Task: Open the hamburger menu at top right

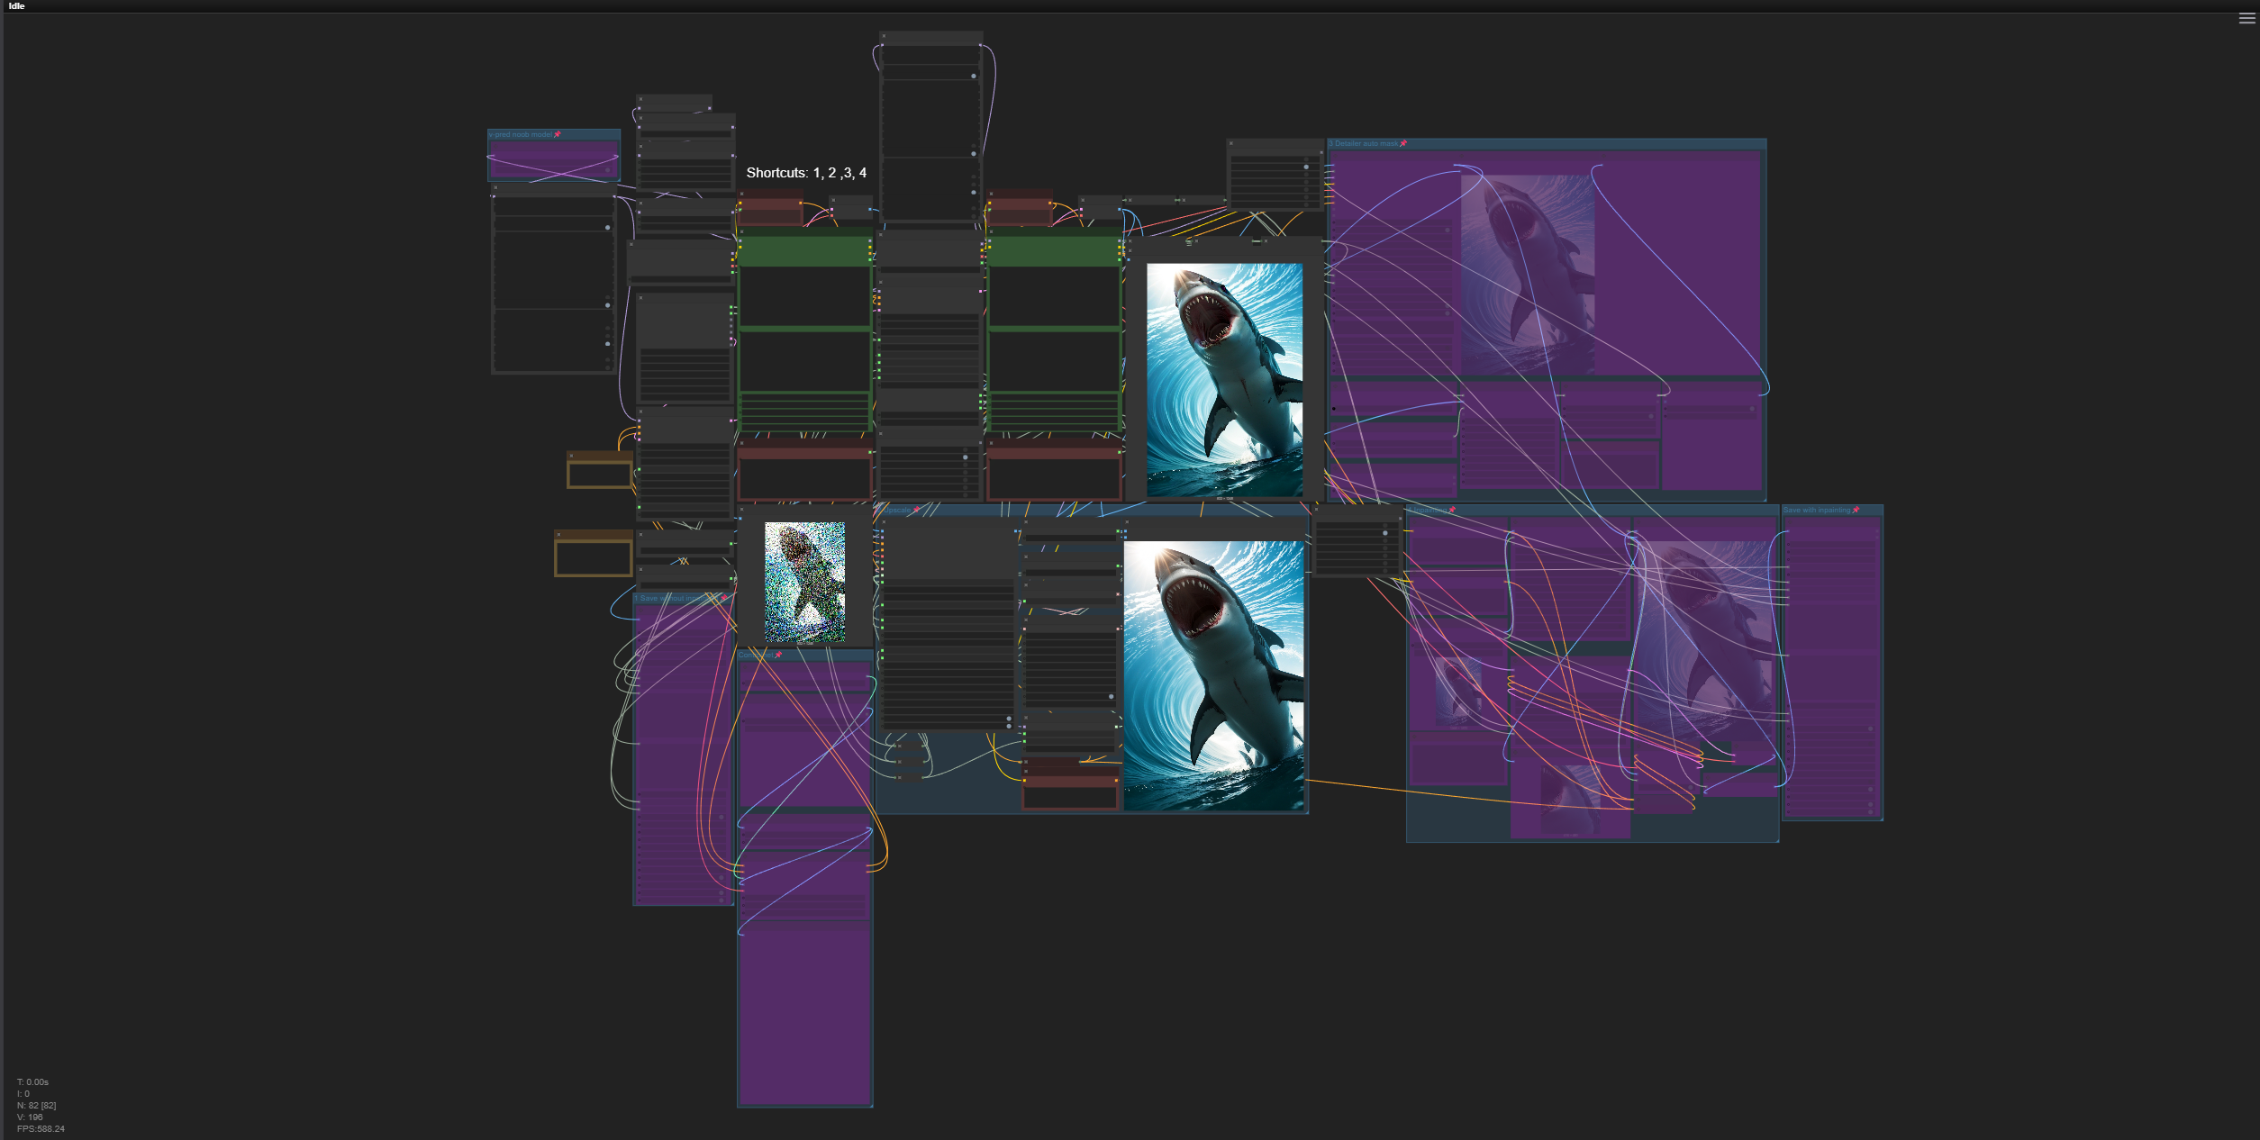Action: coord(2246,19)
